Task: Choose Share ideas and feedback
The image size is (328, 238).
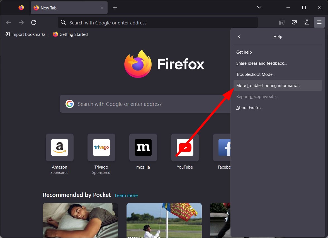Action: pos(278,63)
